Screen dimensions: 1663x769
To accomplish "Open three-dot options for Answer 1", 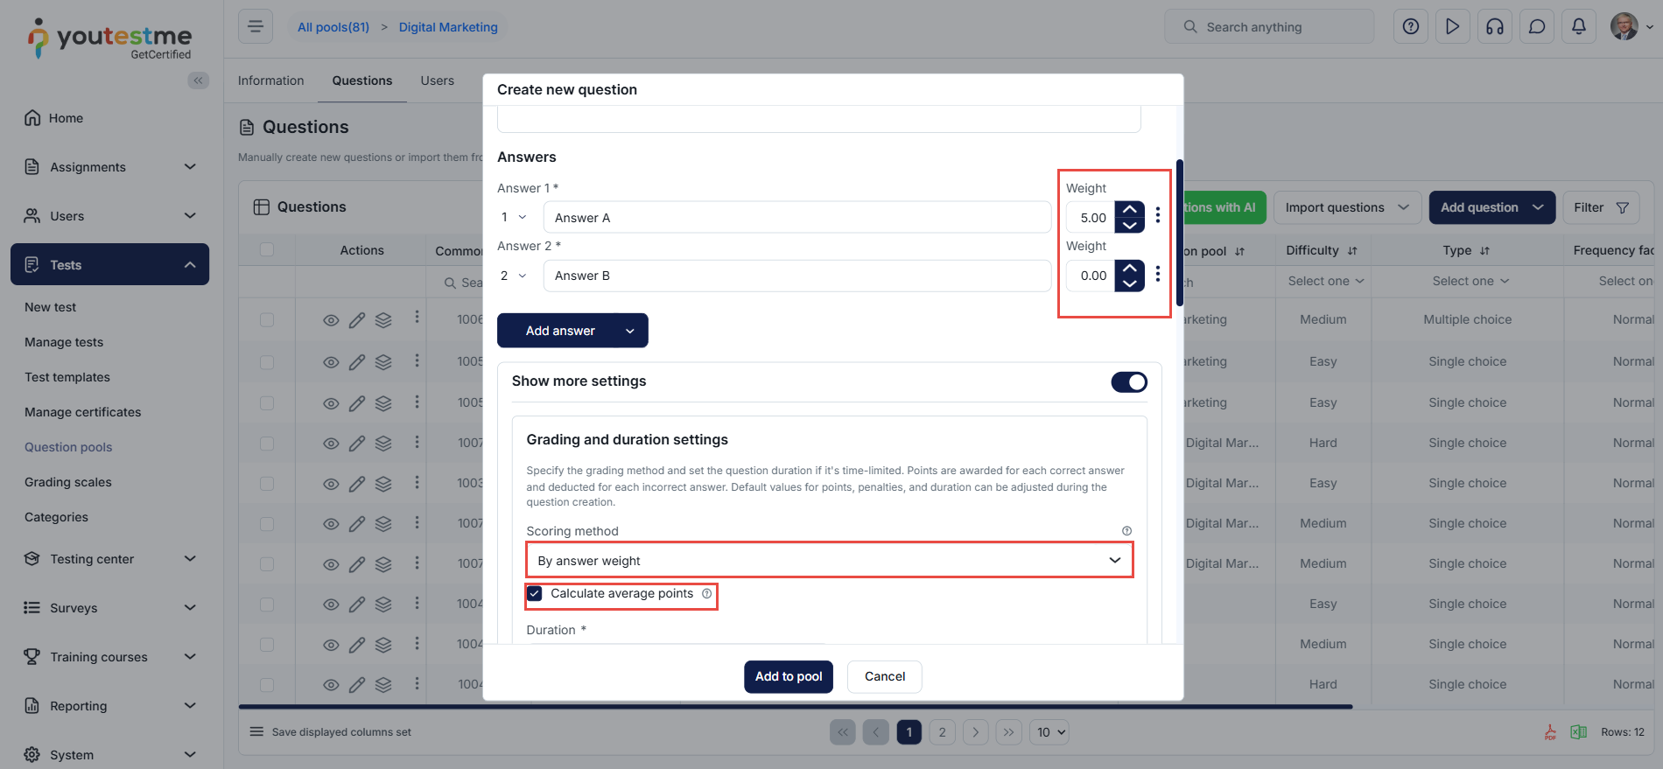I will [1157, 215].
